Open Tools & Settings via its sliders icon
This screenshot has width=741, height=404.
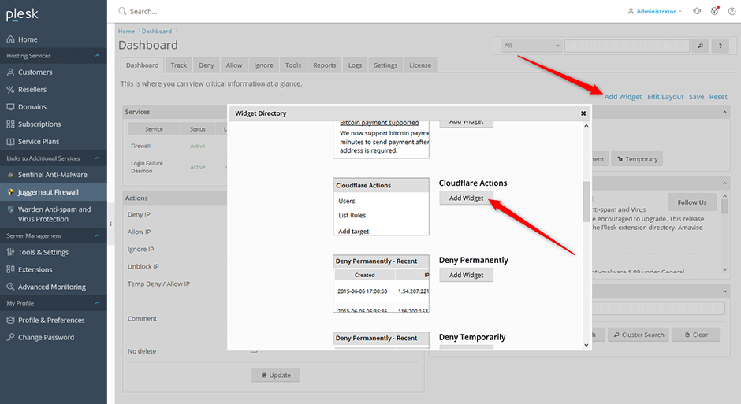tap(10, 252)
